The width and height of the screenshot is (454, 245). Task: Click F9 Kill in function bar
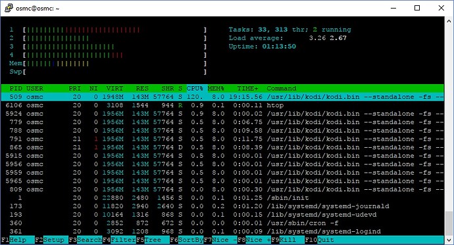[x=288, y=240]
